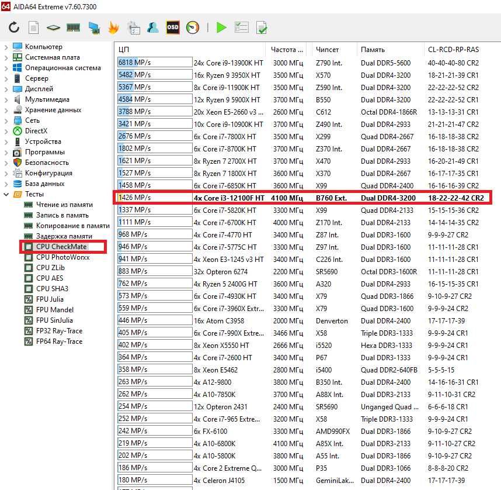Screen dimensions: 501x490
Task: Select the highlighted 4x Core i3-12100F HT row
Action: click(x=303, y=198)
